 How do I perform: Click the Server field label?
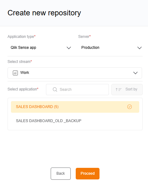point(84,37)
